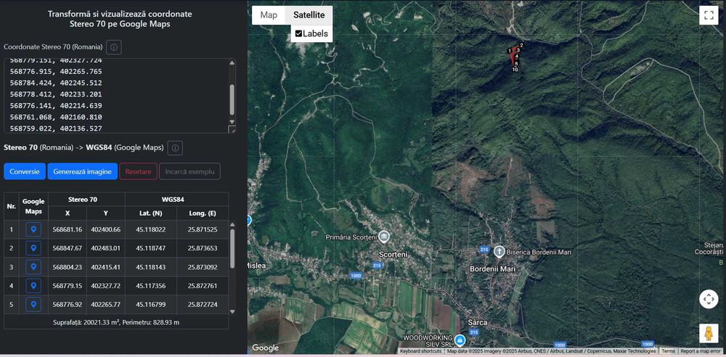Switch to Satellite view
Screen dimensions: 726x357
[309, 15]
